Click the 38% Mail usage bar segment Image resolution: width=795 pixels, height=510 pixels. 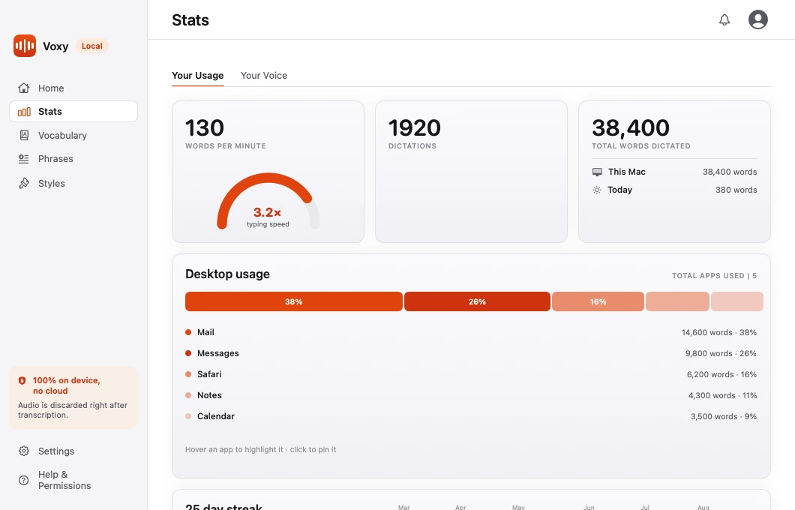pyautogui.click(x=293, y=301)
